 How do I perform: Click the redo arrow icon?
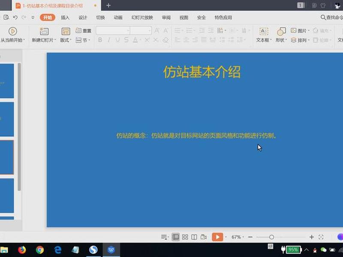(24, 17)
